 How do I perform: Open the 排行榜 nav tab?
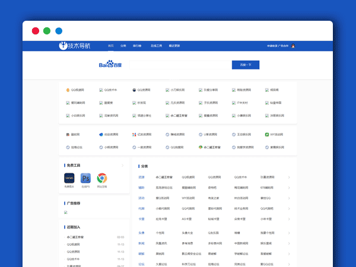137,46
